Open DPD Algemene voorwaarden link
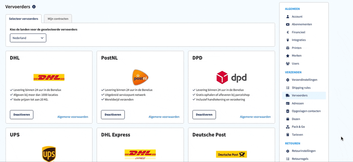 coord(255,117)
